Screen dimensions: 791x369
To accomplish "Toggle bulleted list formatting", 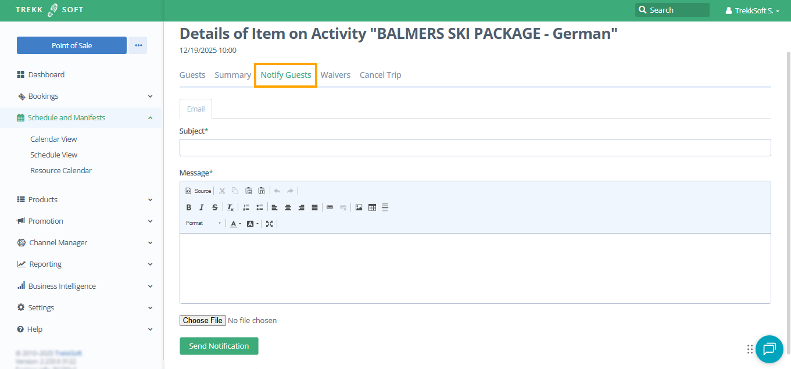I will pyautogui.click(x=259, y=207).
